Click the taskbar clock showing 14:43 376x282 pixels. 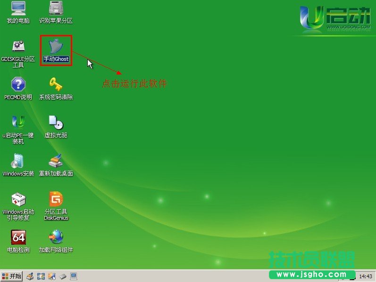pyautogui.click(x=366, y=276)
